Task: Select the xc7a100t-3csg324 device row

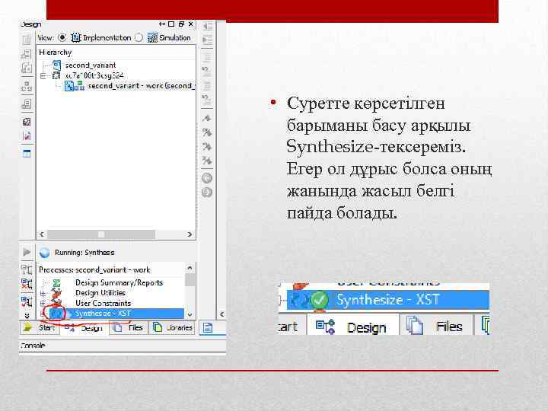Action: tap(94, 75)
